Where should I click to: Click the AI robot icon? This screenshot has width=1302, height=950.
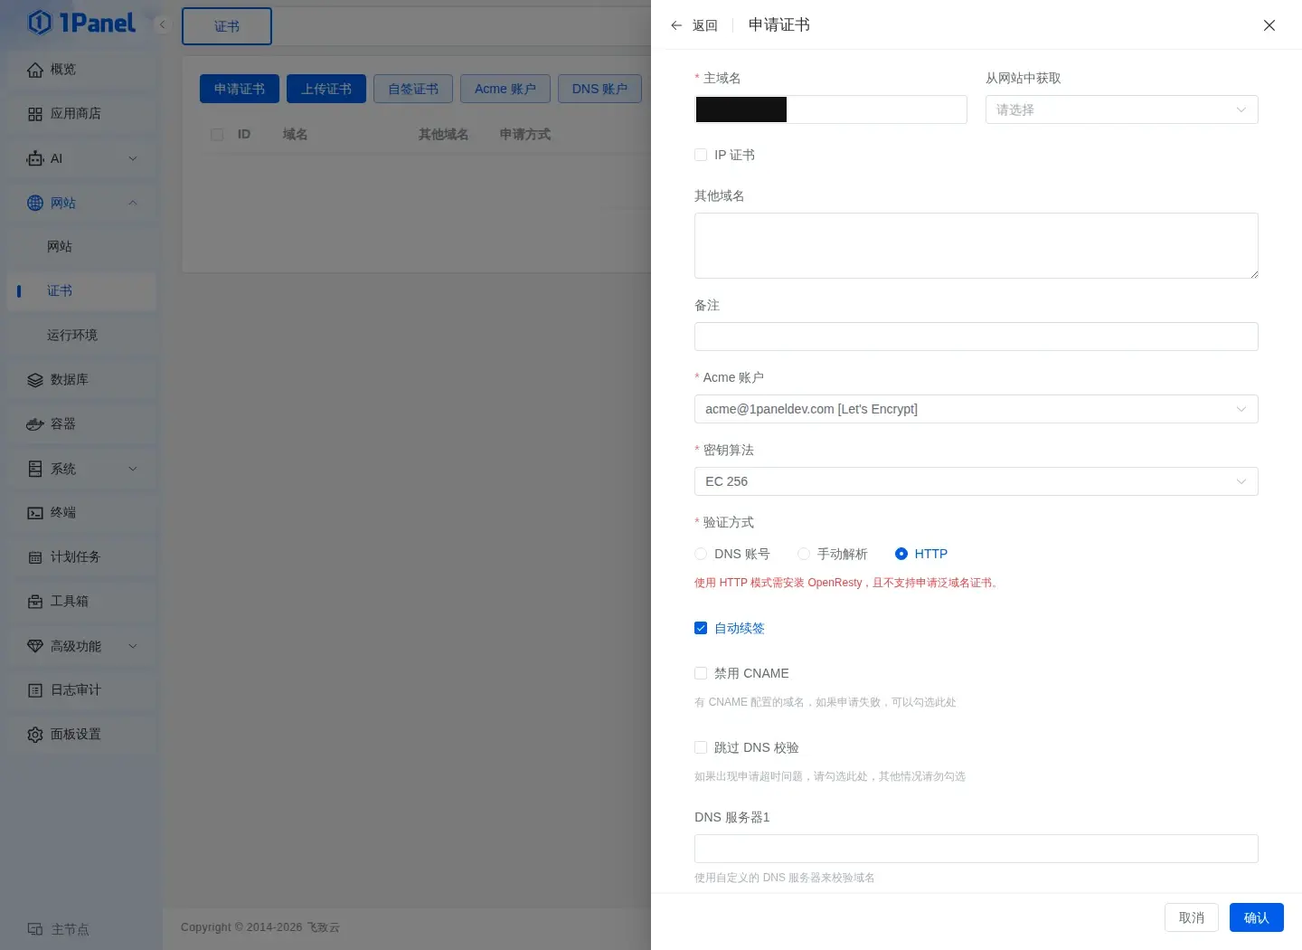[35, 158]
